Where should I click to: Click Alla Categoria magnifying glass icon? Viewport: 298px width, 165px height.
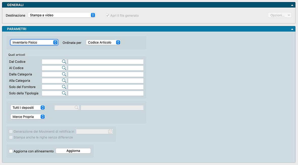[64, 81]
